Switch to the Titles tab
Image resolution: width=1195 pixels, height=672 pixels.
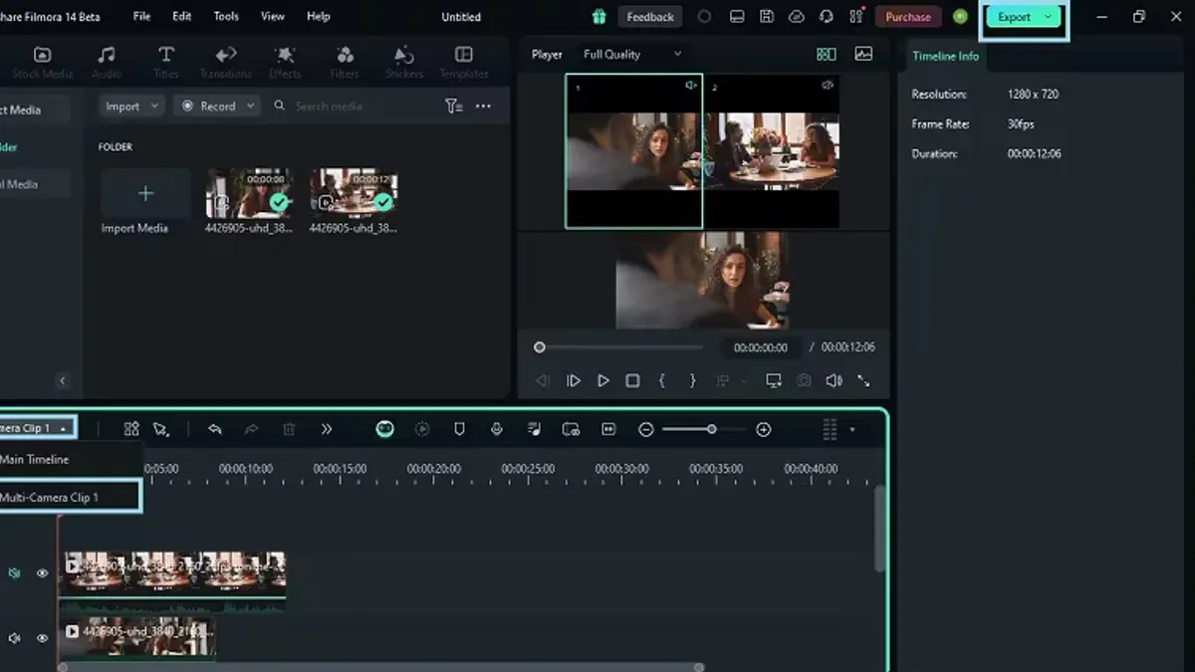(x=166, y=62)
